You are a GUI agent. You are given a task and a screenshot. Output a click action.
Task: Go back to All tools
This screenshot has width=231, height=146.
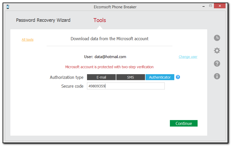click(x=27, y=39)
